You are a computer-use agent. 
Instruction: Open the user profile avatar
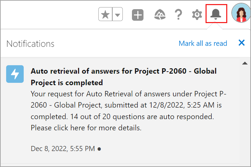click(241, 13)
